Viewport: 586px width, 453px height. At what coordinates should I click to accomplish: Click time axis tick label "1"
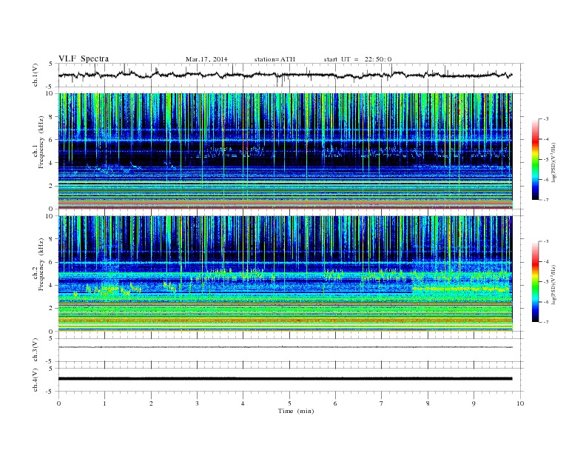point(104,403)
